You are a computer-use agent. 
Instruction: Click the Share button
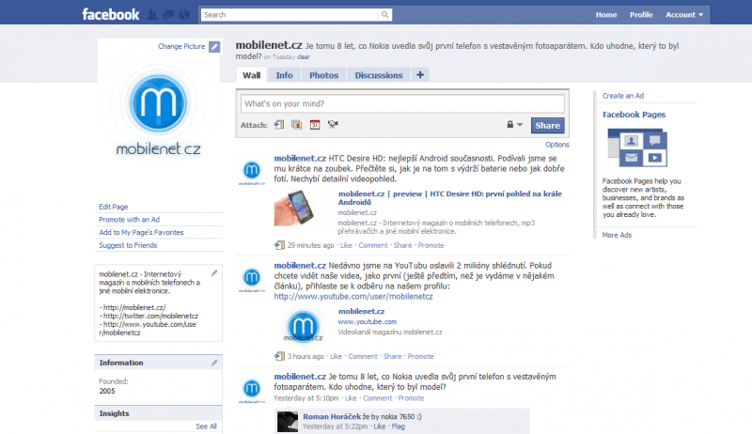tap(548, 126)
